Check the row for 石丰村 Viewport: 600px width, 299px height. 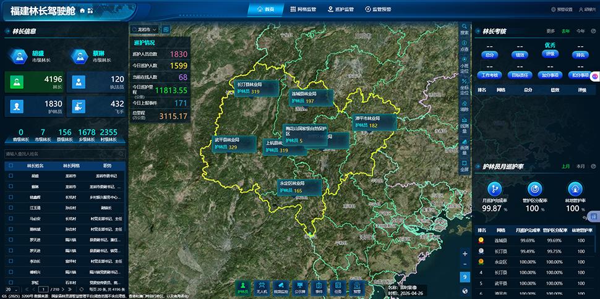pos(11,283)
